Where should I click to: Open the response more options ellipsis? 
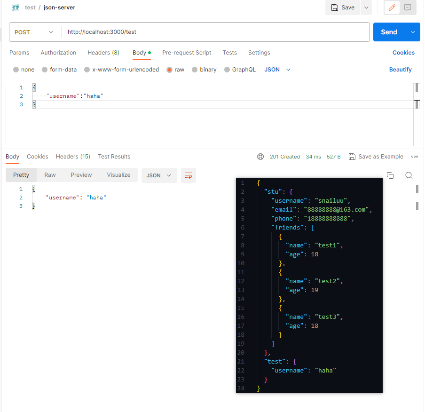tap(415, 157)
